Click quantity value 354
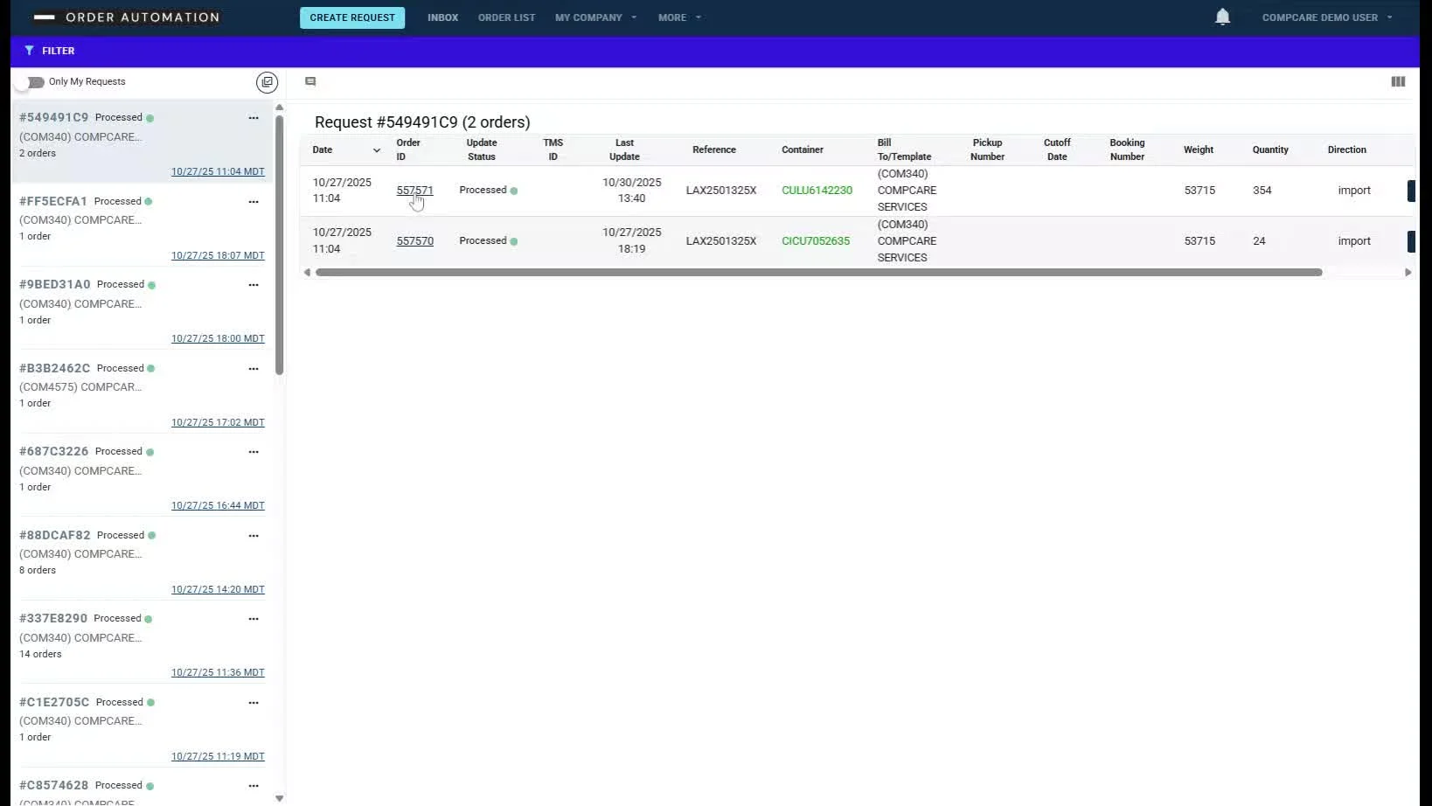1432x806 pixels. pos(1262,191)
